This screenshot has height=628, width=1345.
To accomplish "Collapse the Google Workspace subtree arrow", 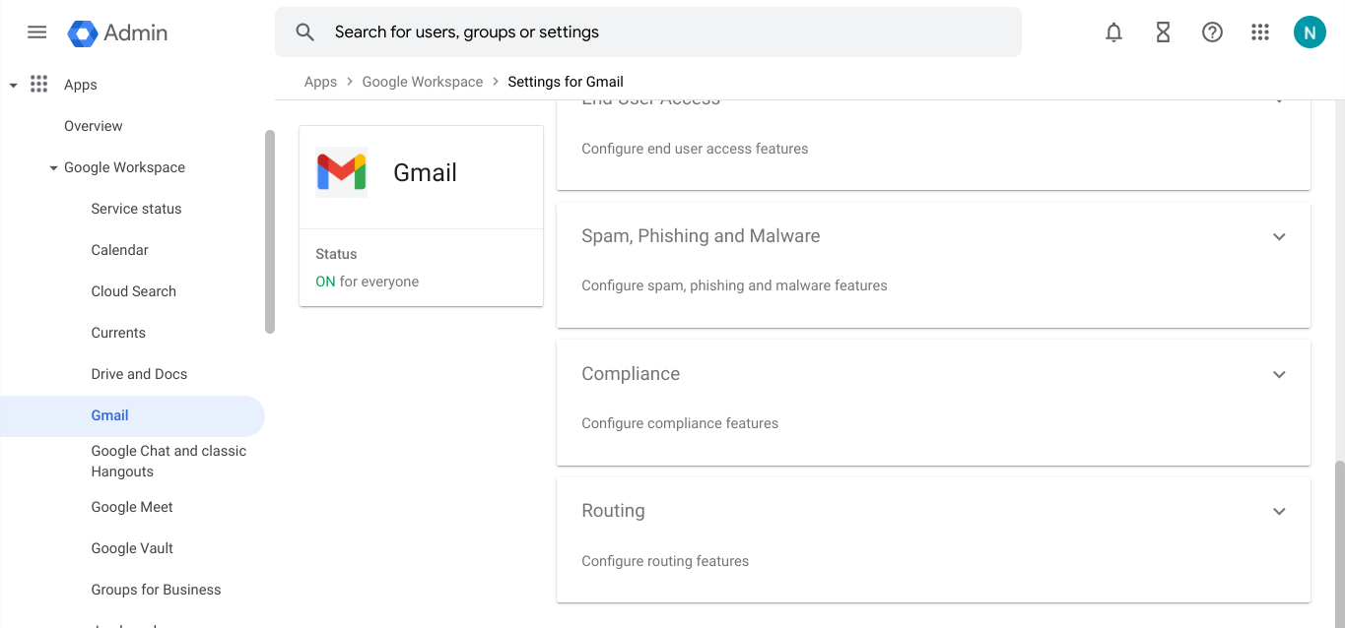I will click(53, 168).
